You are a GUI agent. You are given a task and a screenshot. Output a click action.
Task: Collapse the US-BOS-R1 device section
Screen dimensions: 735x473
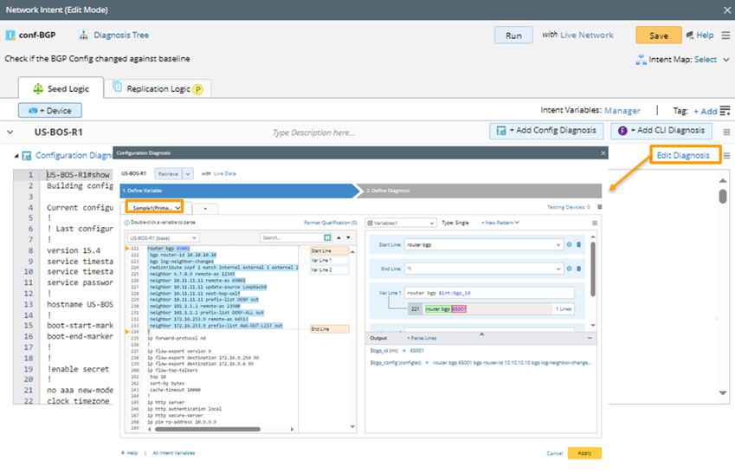(x=10, y=133)
